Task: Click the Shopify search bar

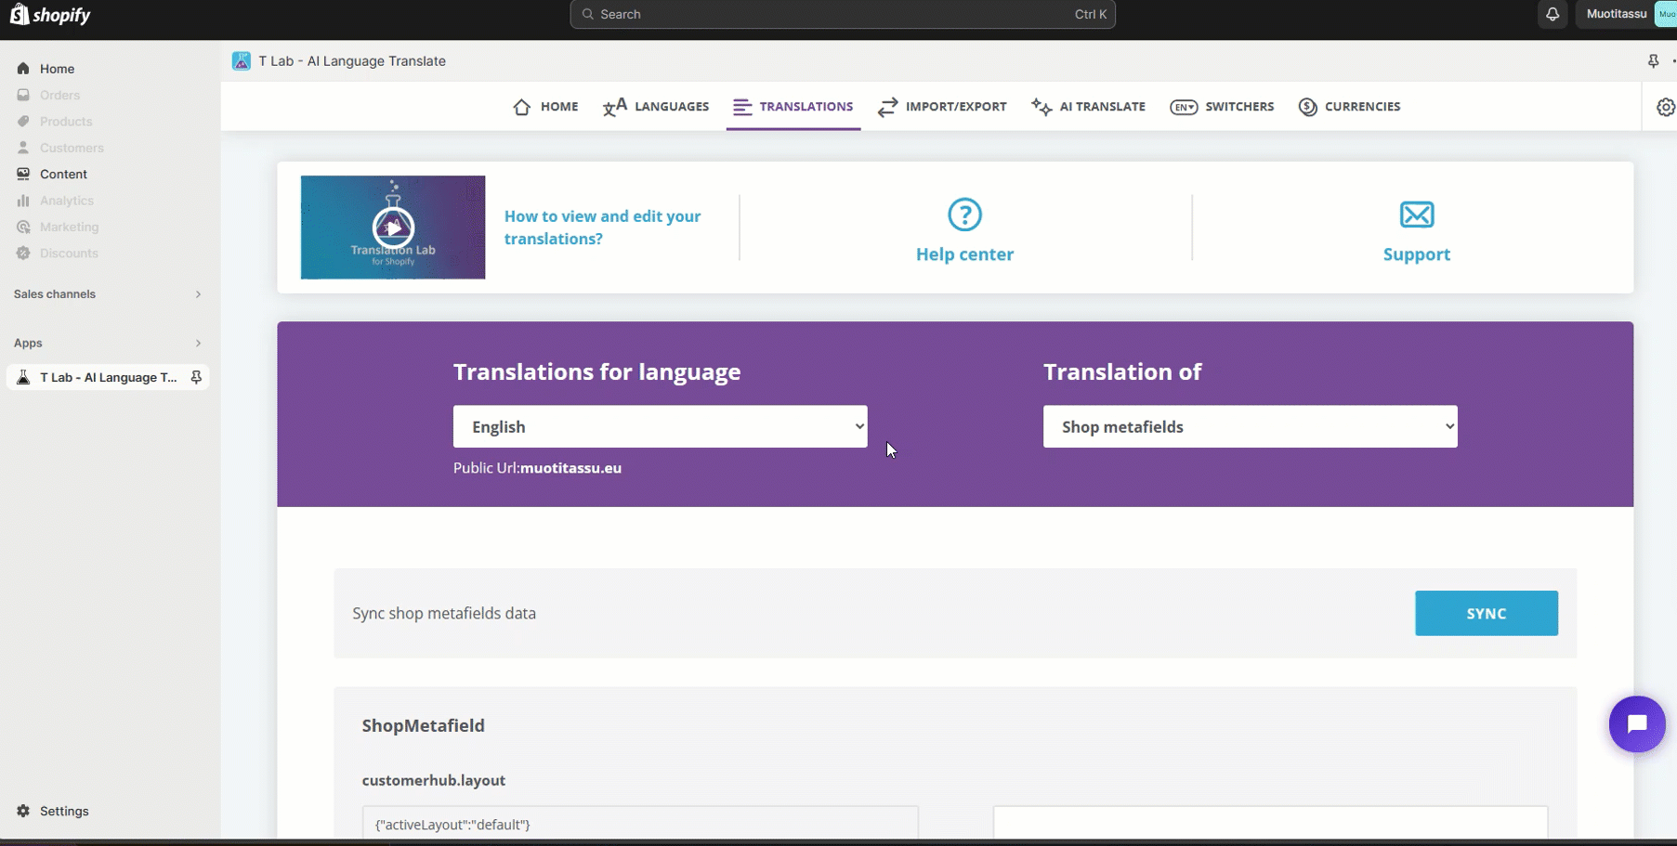Action: 842,14
